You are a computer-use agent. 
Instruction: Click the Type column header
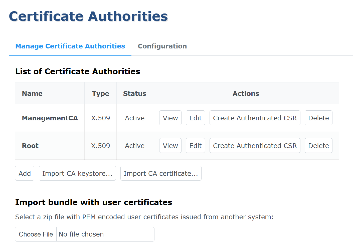(x=100, y=93)
